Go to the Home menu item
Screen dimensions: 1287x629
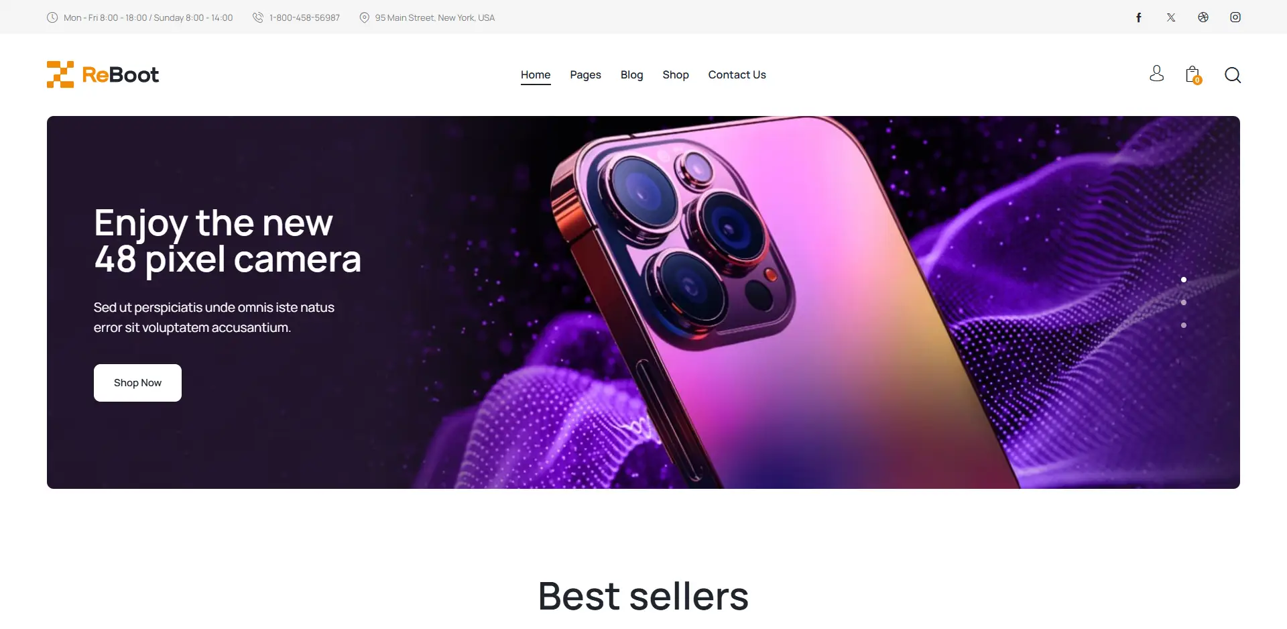(536, 74)
